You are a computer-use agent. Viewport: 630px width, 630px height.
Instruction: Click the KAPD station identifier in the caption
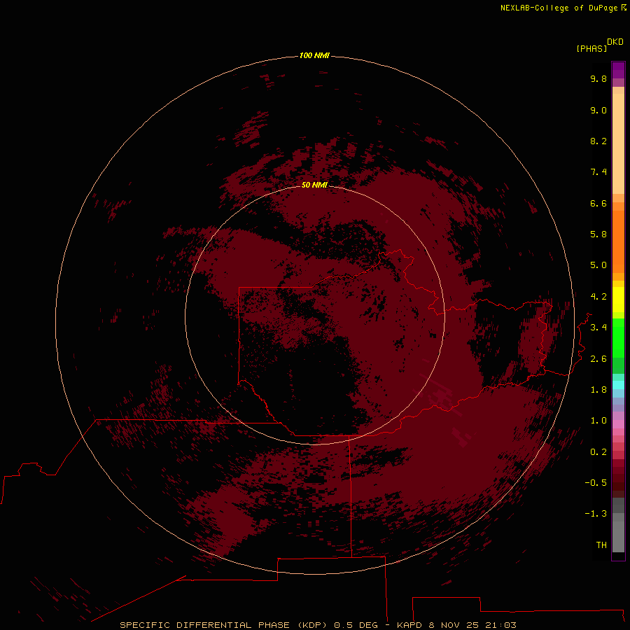[409, 625]
